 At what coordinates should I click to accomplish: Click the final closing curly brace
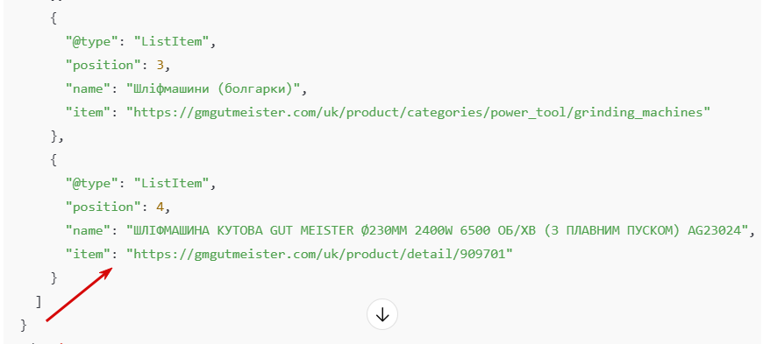tap(24, 325)
